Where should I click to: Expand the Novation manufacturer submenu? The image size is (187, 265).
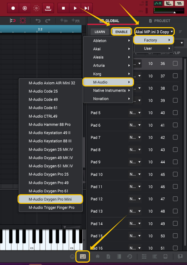click(x=108, y=99)
